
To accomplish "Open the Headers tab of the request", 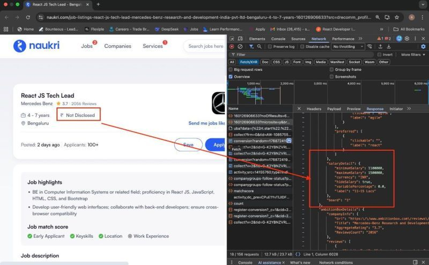I will pos(314,109).
